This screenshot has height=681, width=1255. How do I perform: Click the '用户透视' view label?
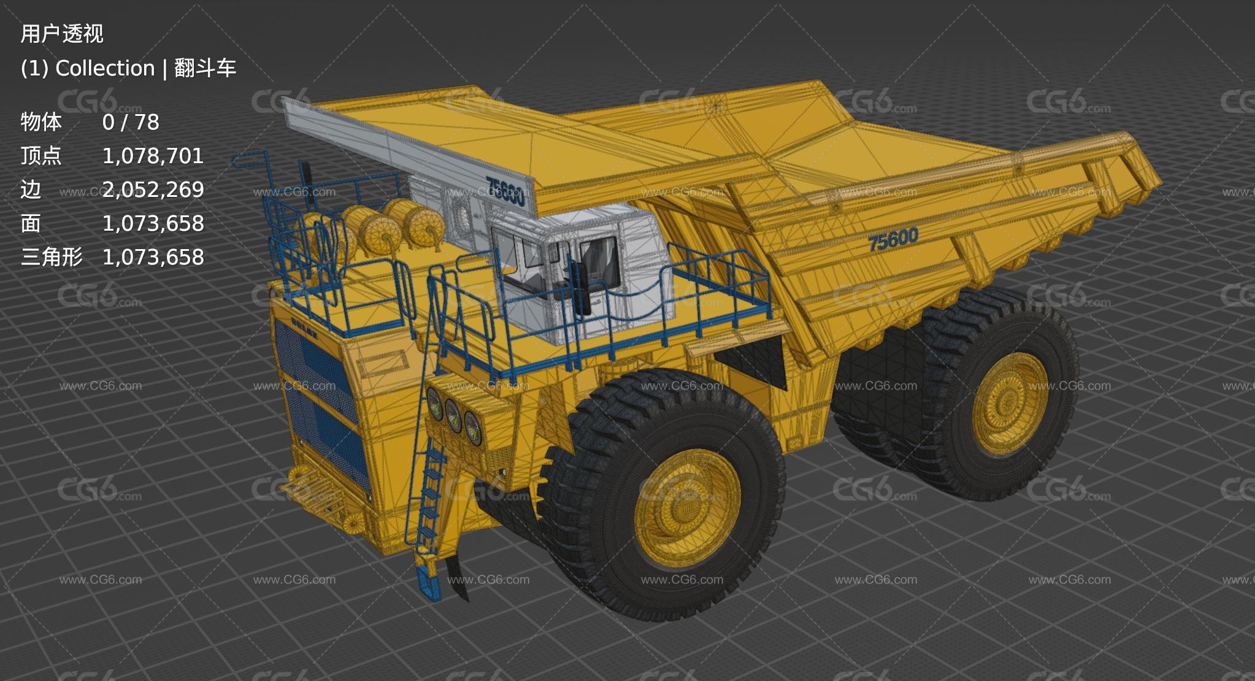62,34
